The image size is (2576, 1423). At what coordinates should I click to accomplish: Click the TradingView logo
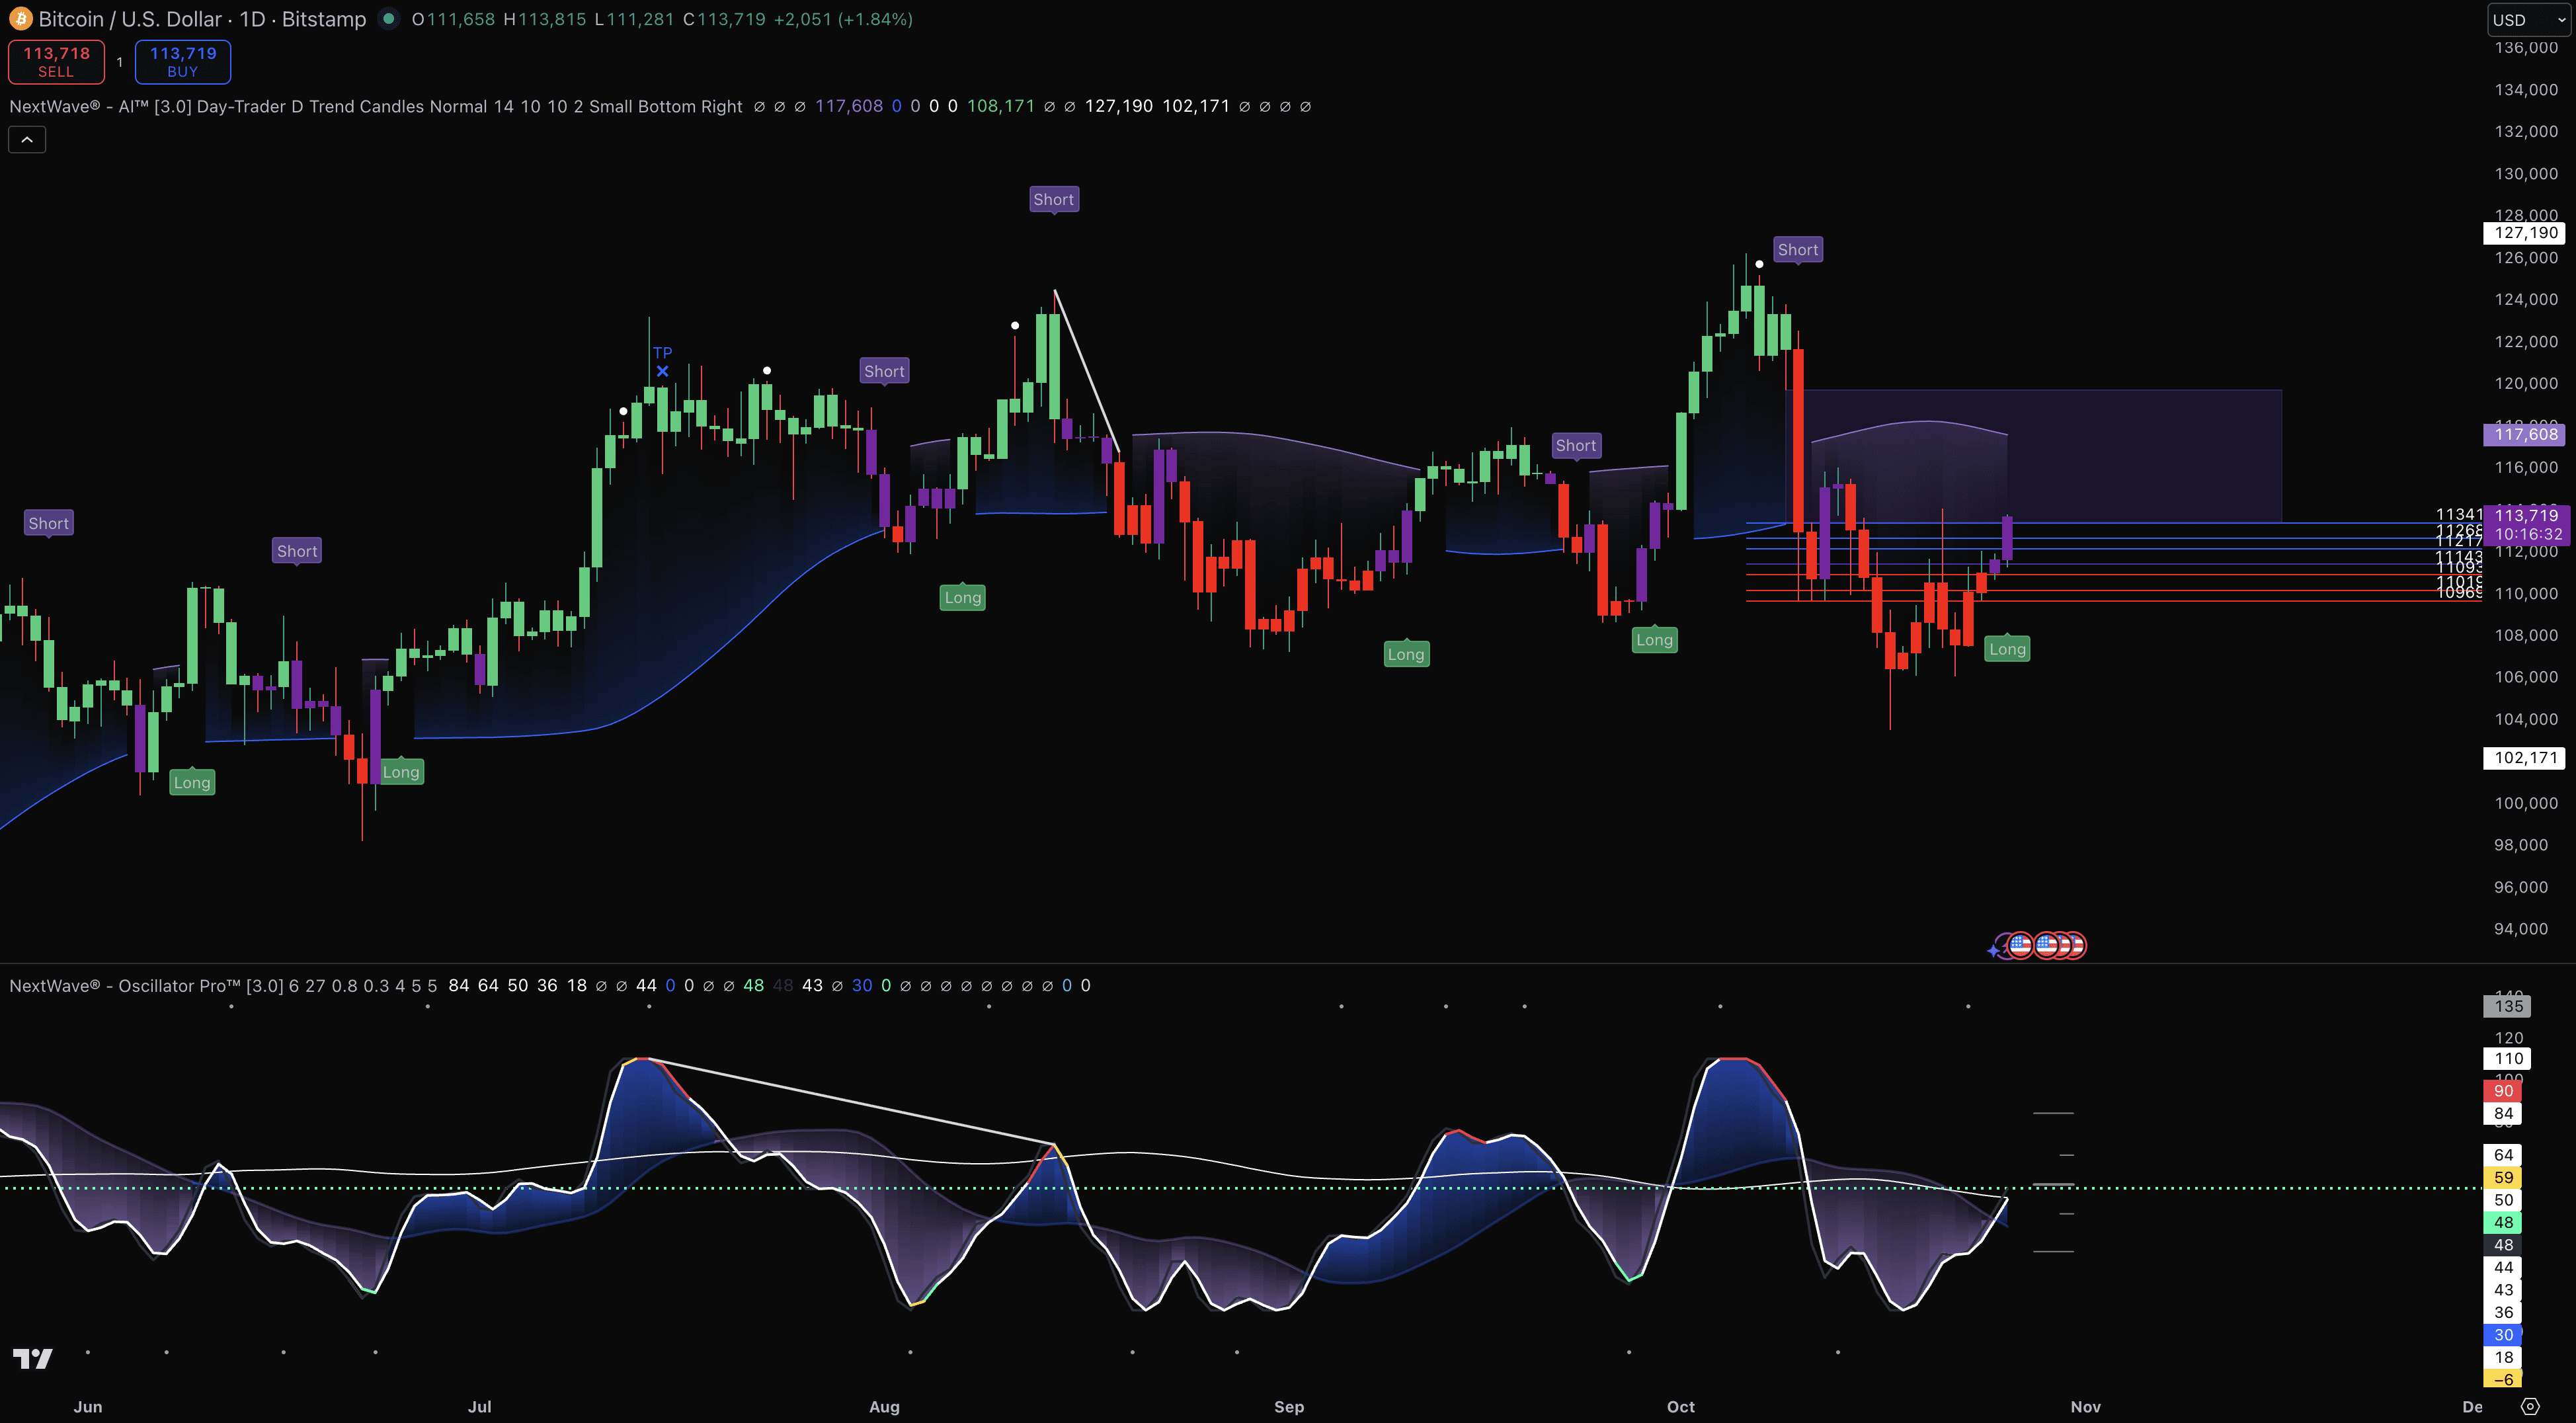click(32, 1358)
